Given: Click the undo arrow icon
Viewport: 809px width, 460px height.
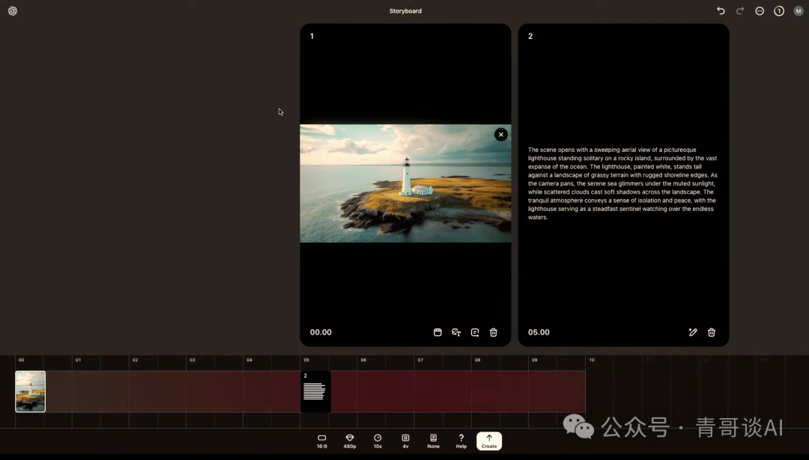Looking at the screenshot, I should point(721,11).
